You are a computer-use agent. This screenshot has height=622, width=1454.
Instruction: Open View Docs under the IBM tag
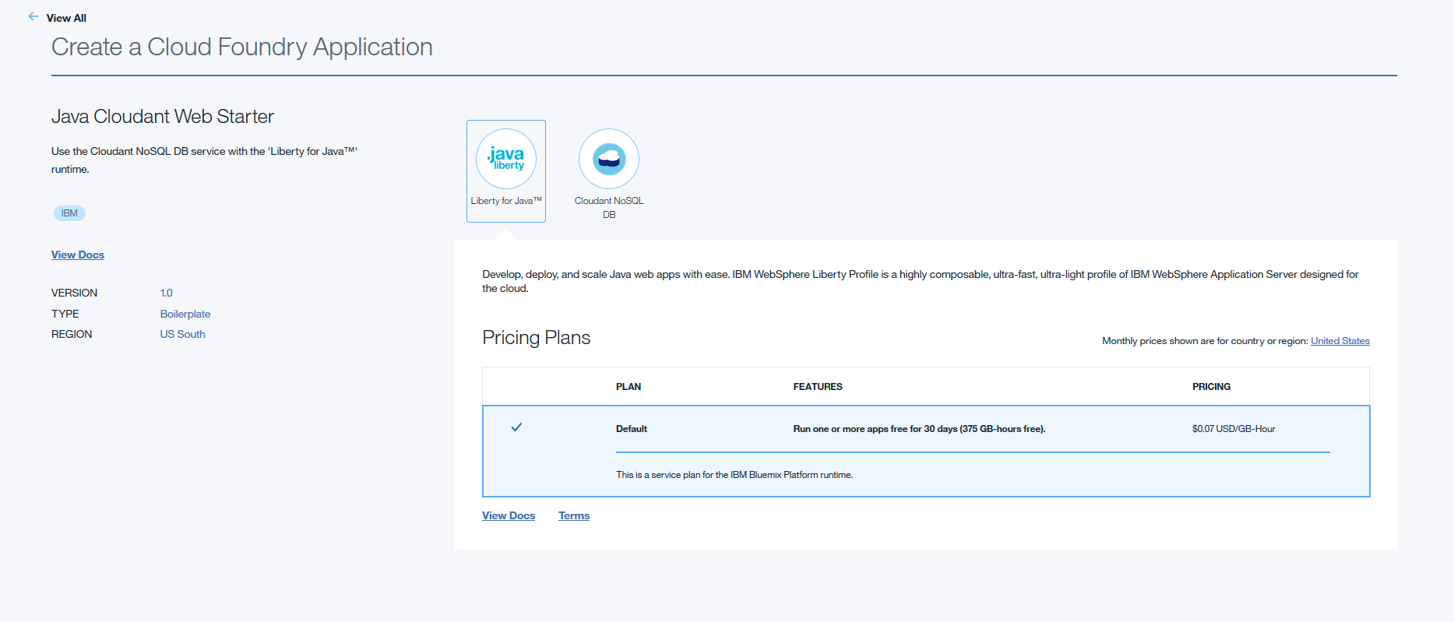pyautogui.click(x=78, y=255)
